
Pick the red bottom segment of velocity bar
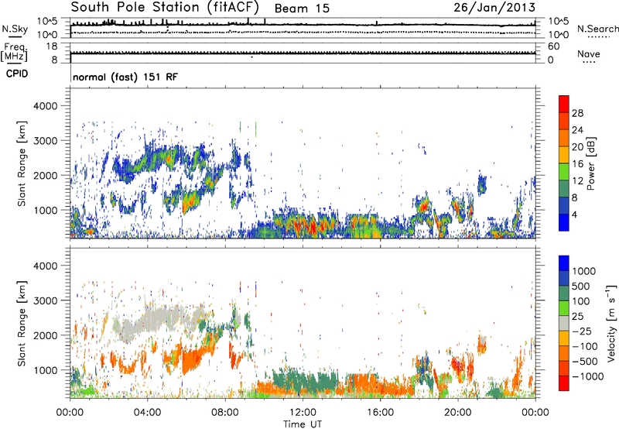click(x=564, y=383)
